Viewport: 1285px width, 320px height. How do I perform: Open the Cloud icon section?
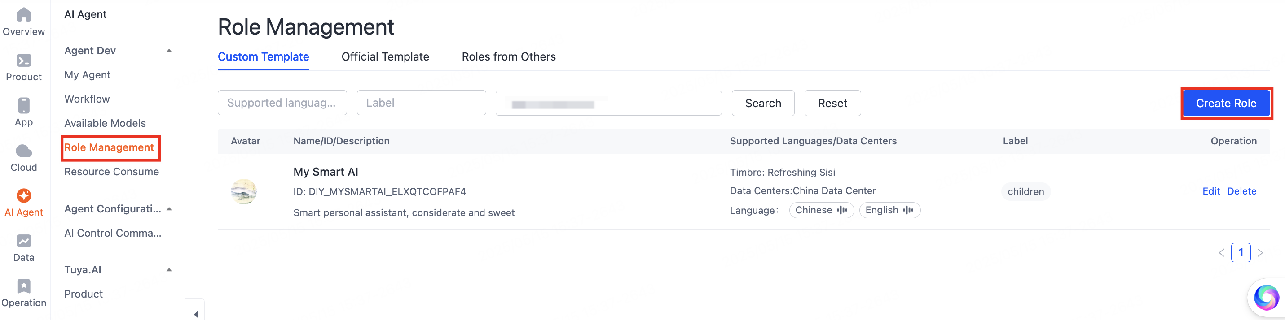point(23,151)
